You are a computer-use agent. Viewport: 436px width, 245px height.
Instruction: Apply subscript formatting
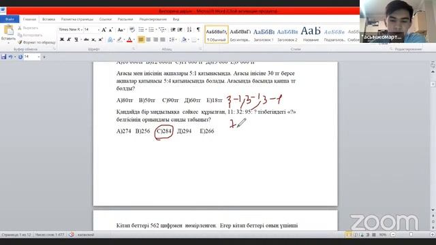tap(94, 39)
